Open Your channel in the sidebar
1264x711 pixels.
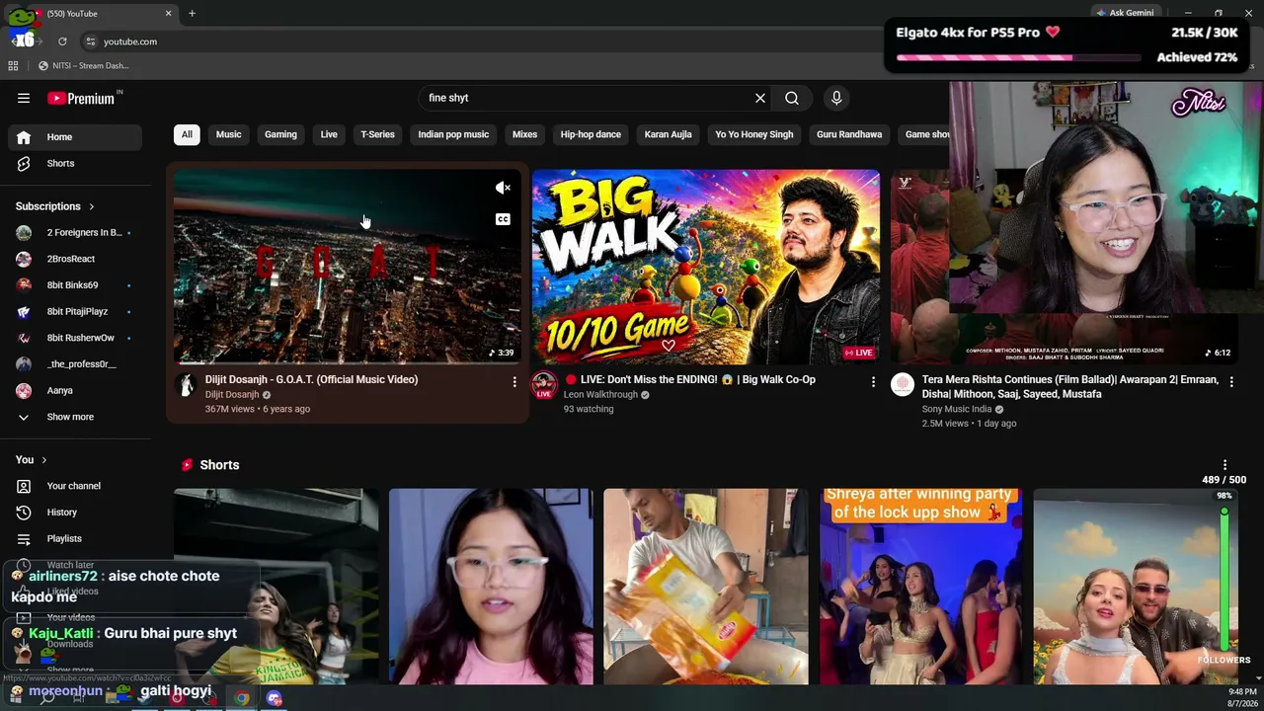[x=75, y=486]
